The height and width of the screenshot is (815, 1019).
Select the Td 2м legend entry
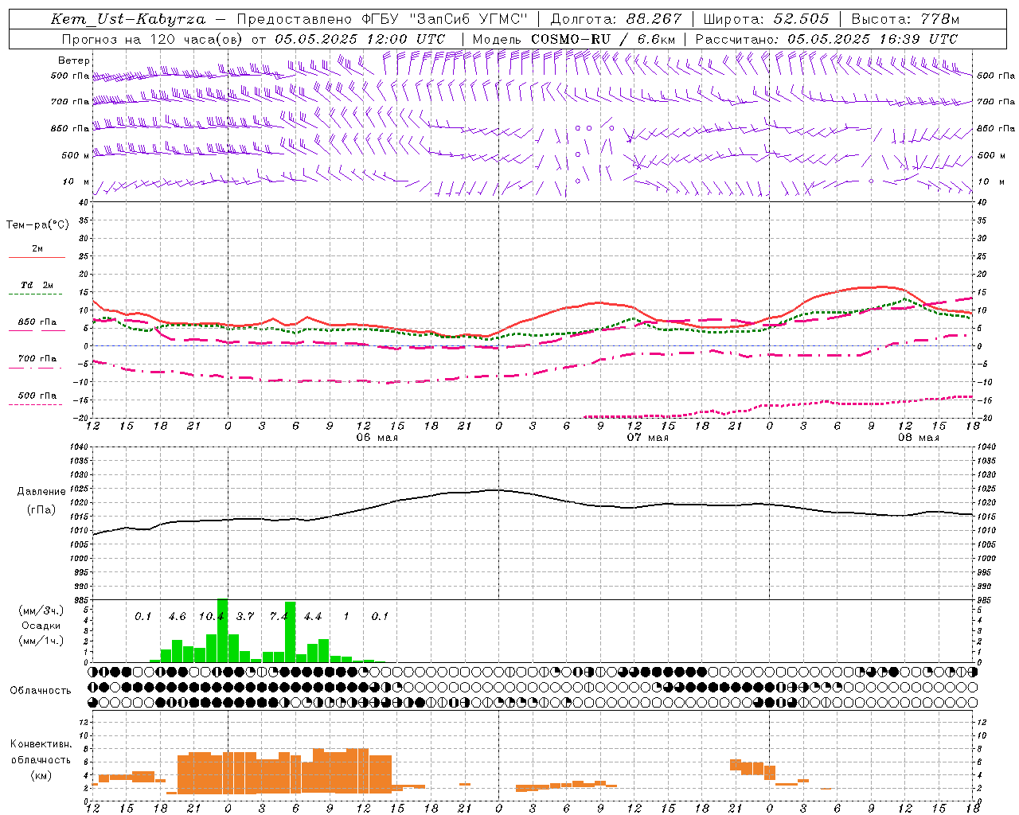click(x=37, y=285)
